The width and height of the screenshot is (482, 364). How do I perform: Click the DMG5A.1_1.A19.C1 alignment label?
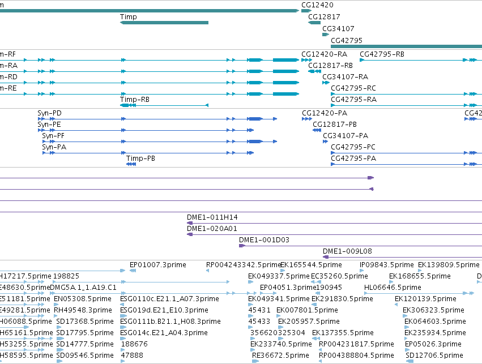(83, 288)
